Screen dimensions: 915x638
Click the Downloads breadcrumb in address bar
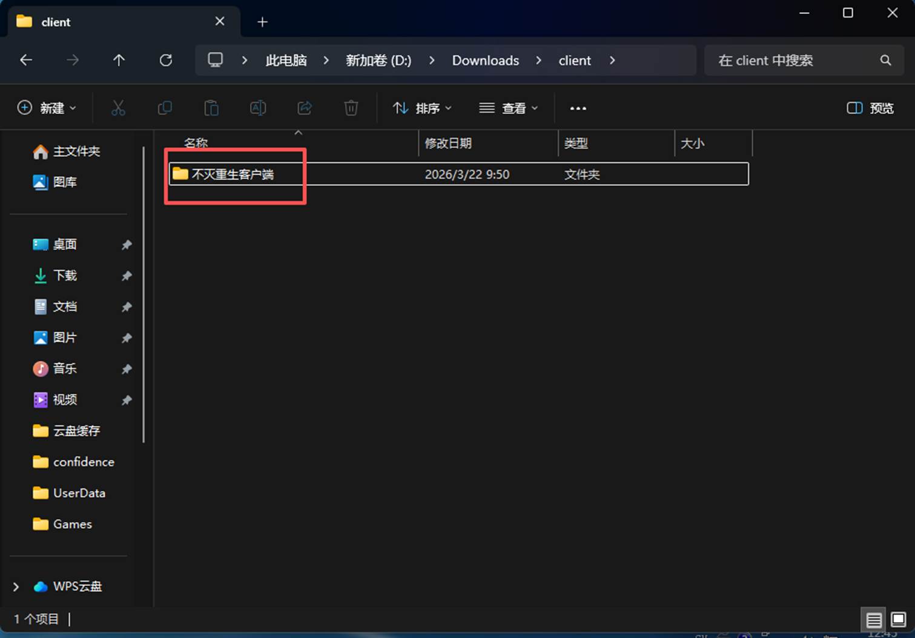tap(485, 61)
